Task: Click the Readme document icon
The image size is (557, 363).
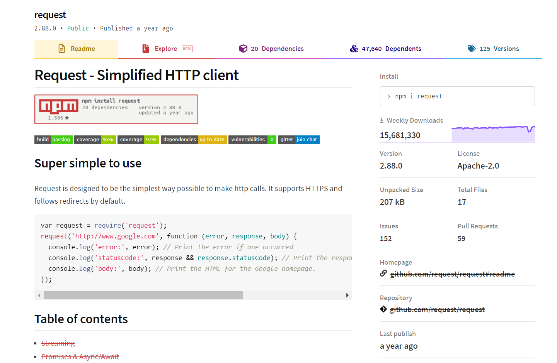Action: [x=61, y=49]
